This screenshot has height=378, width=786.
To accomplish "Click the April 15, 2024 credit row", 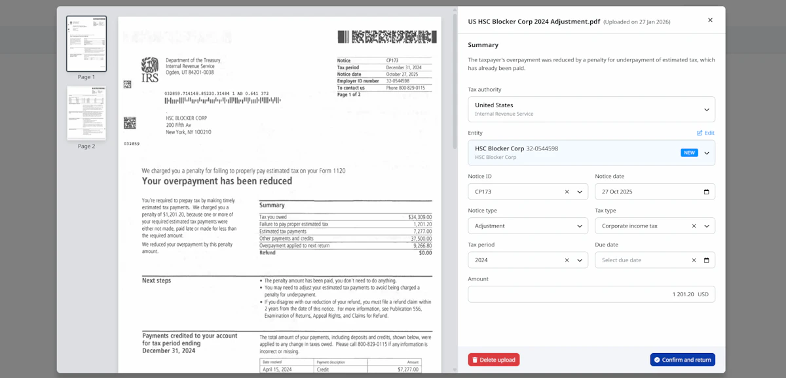I will pos(340,369).
